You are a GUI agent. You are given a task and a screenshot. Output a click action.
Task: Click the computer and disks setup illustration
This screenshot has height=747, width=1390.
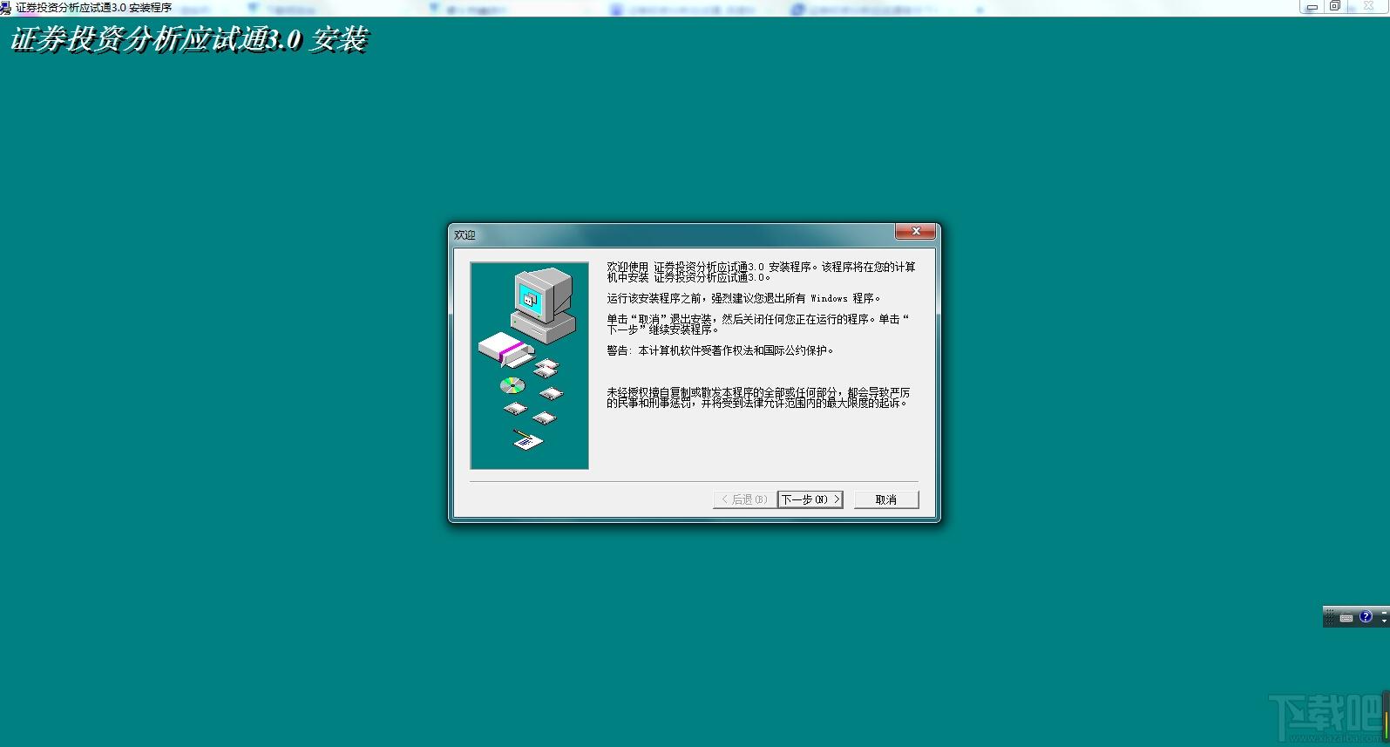point(529,365)
